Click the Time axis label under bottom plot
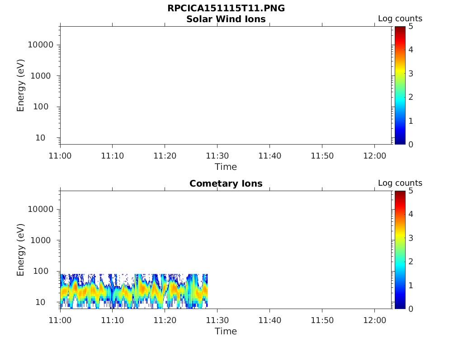 (x=226, y=331)
